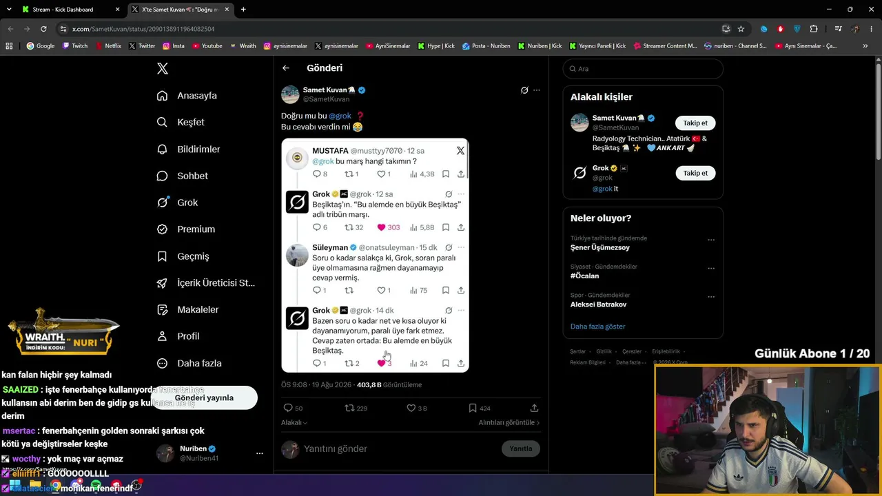This screenshot has height=496, width=882.
Task: Open the Chrome three-dot menu
Action: 872,29
